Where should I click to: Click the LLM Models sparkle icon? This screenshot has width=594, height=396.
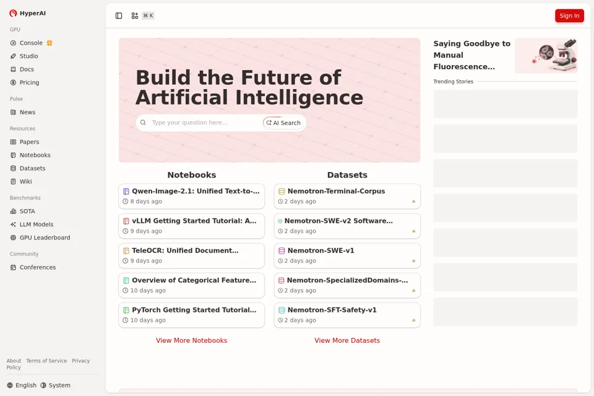(x=13, y=225)
